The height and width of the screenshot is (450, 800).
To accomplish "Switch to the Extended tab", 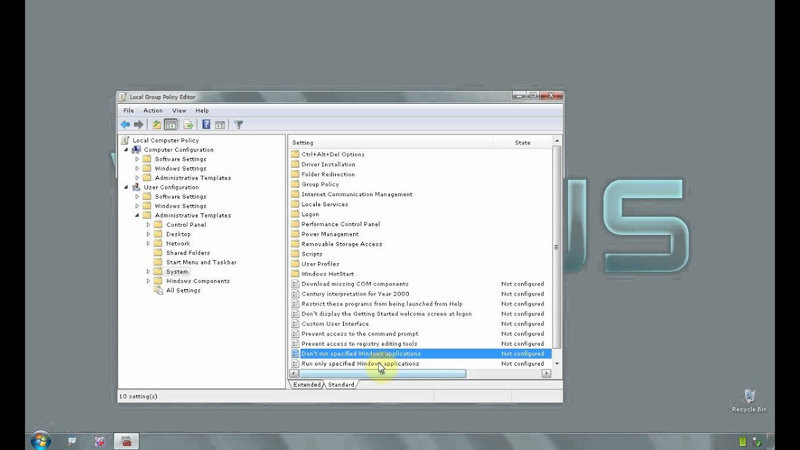I will [x=307, y=384].
